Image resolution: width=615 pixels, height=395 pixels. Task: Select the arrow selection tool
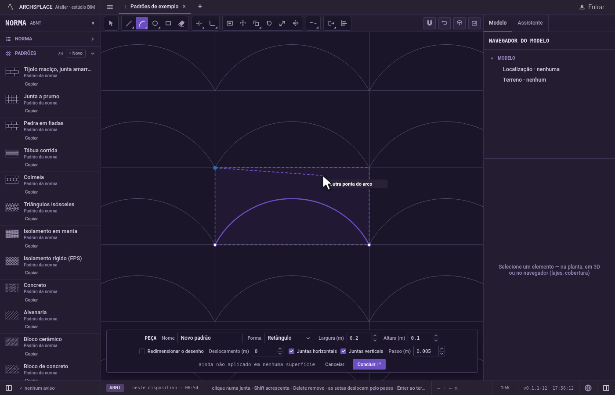point(111,23)
